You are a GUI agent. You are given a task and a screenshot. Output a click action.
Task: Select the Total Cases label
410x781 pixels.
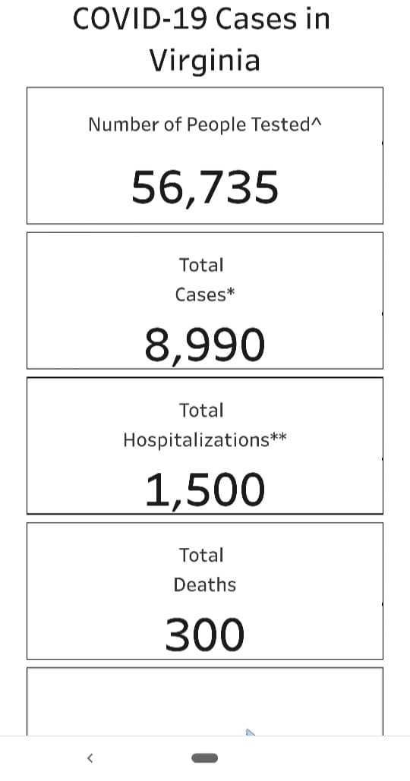tap(204, 280)
